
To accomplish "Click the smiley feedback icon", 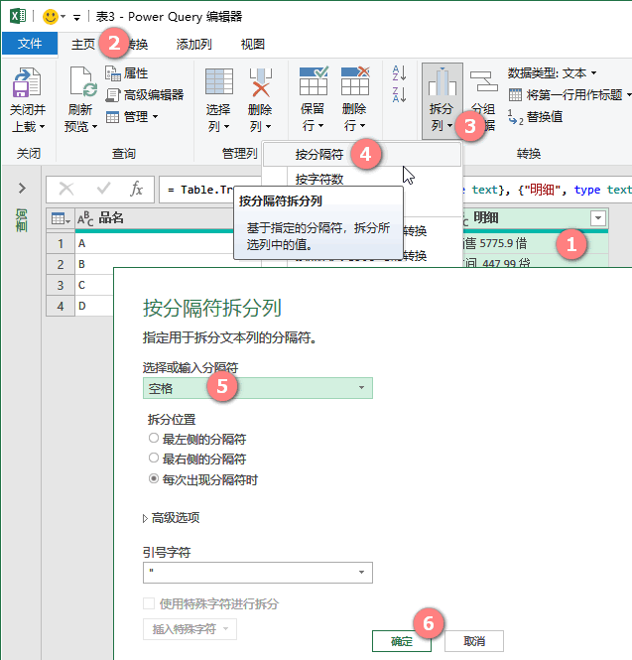I will 51,17.
